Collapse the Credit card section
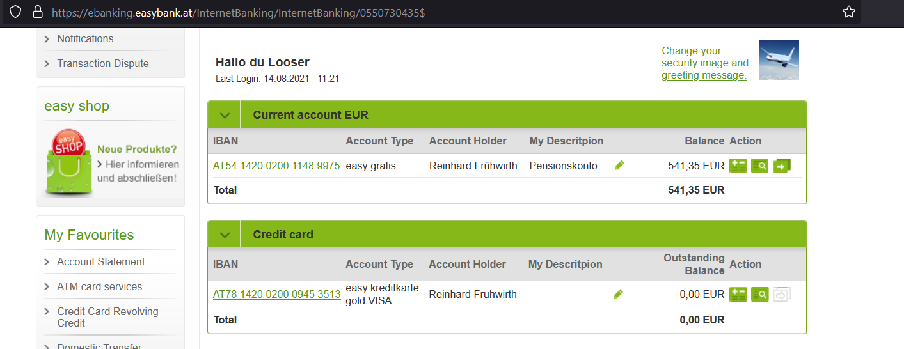 [225, 235]
